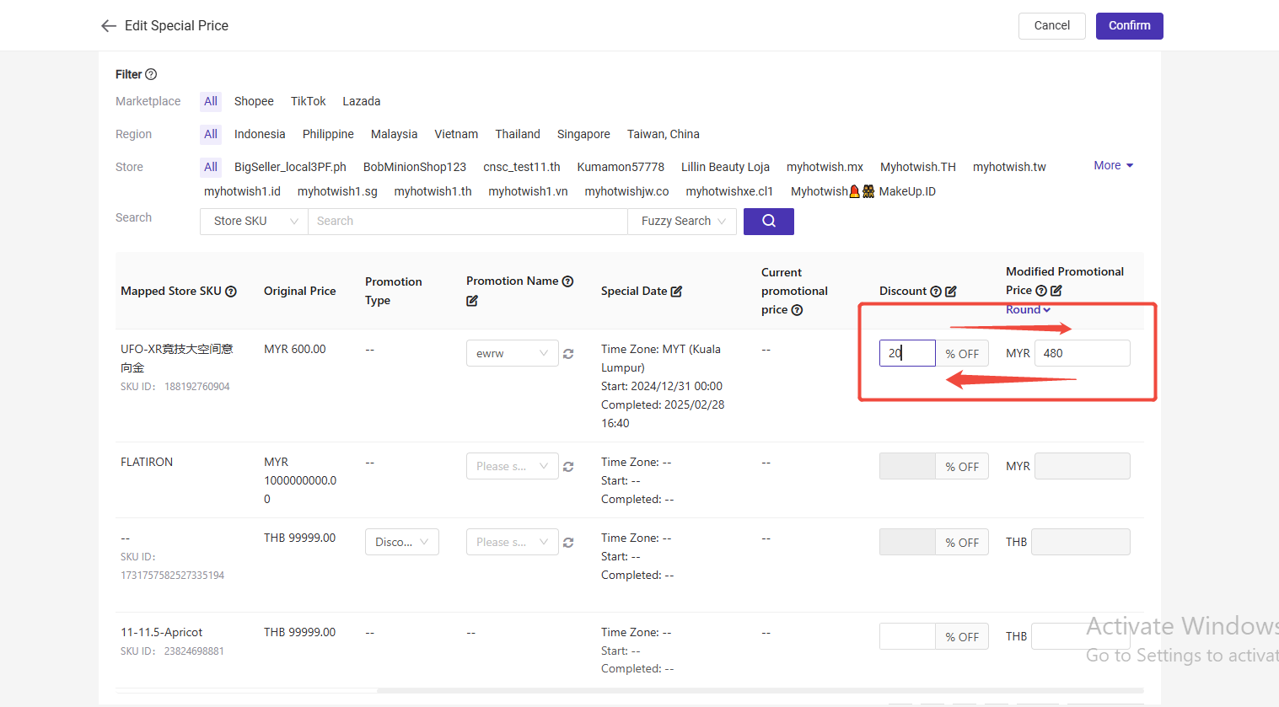Cancel editing the special price
The height and width of the screenshot is (707, 1279).
click(x=1051, y=25)
